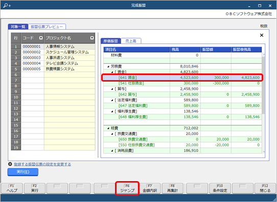Click the F12 閉じる function key button
277x202 pixels.
pyautogui.click(x=265, y=188)
